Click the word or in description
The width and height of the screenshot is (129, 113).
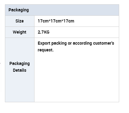click(x=70, y=43)
